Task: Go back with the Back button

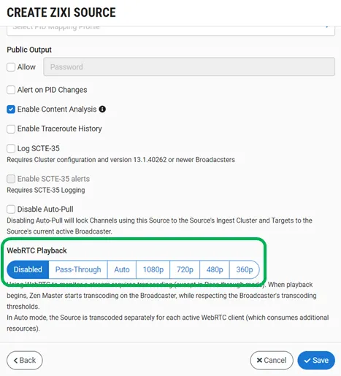Action: (x=25, y=360)
